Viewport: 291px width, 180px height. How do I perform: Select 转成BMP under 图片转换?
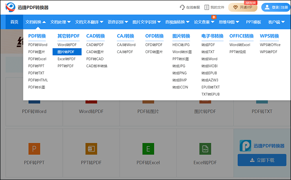tap(180, 80)
